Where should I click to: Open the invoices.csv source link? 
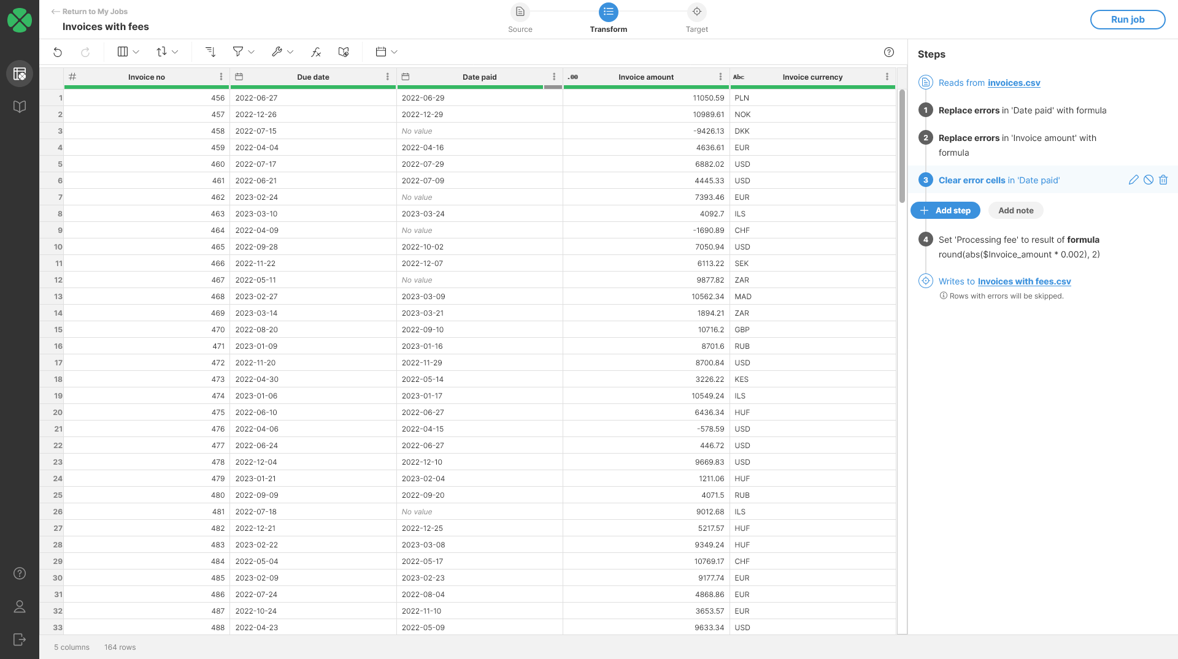point(1014,83)
